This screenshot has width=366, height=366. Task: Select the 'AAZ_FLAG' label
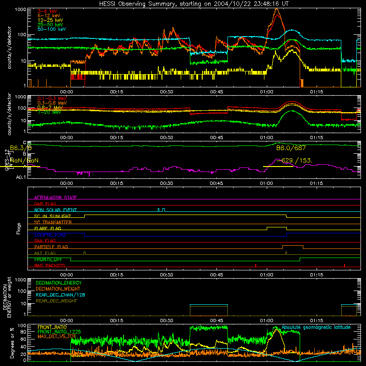click(x=45, y=253)
